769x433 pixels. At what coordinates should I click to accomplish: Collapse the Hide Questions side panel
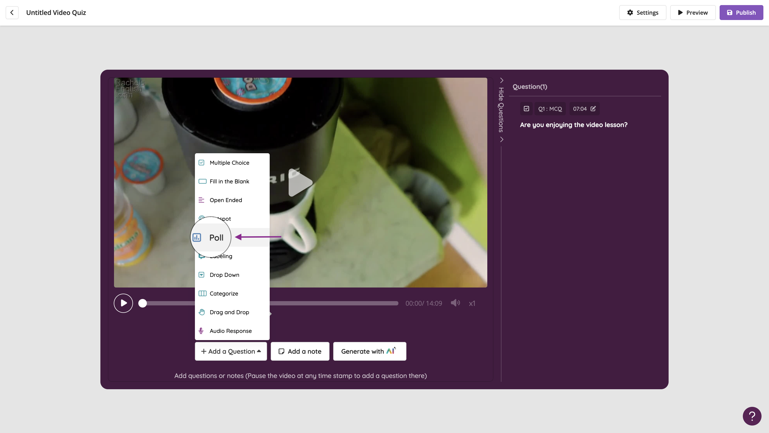click(x=501, y=110)
